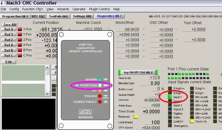Click the red CABLE FAULT LED
222x130 pixels.
(x=100, y=102)
